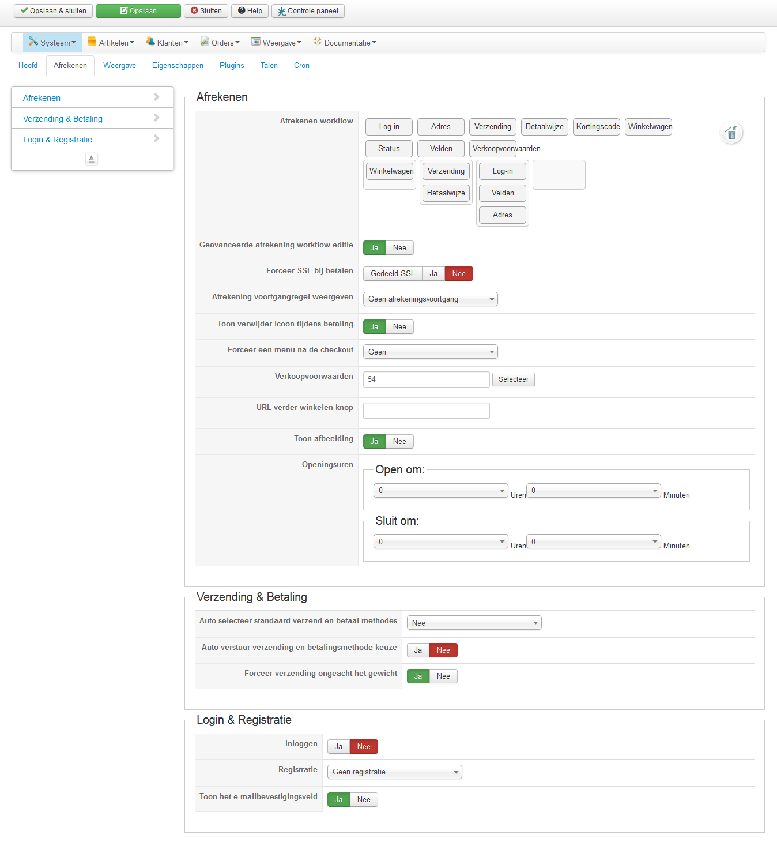Click the Verkoopvoorwaarden workflow block

point(493,149)
